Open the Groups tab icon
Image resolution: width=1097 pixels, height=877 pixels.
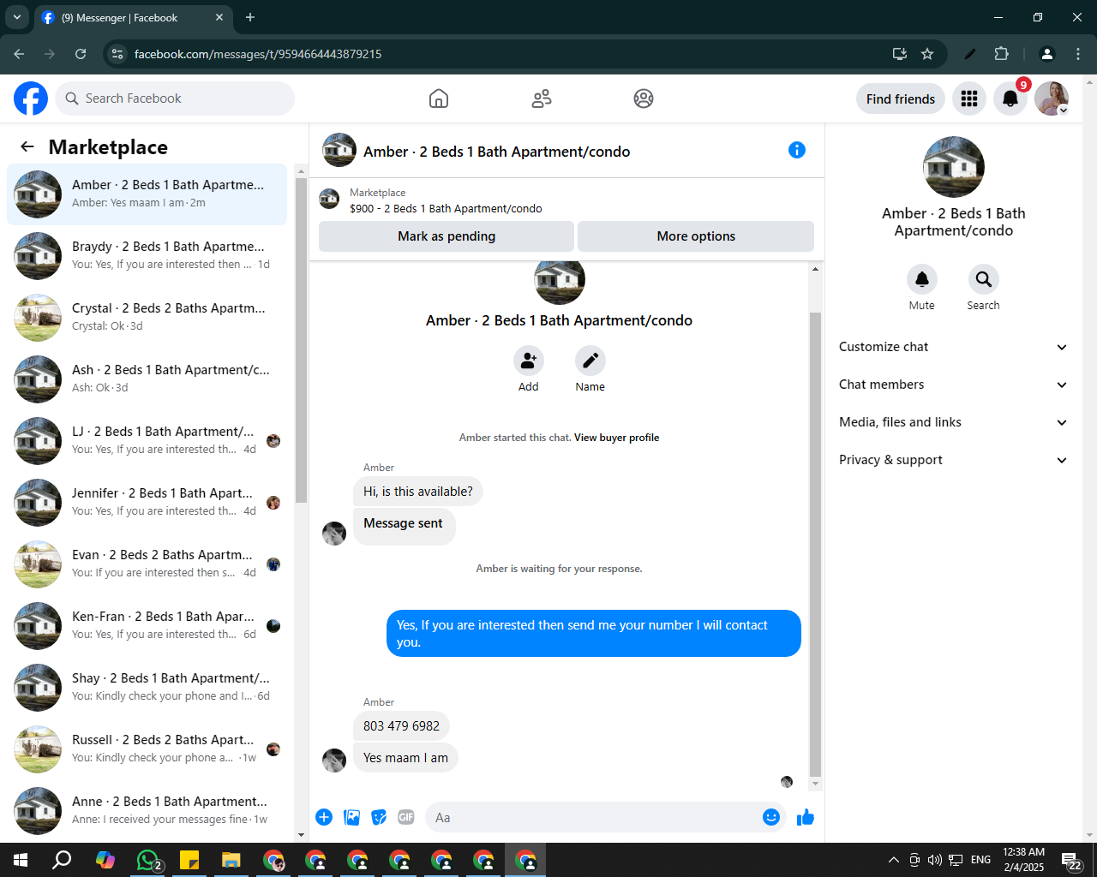point(644,98)
